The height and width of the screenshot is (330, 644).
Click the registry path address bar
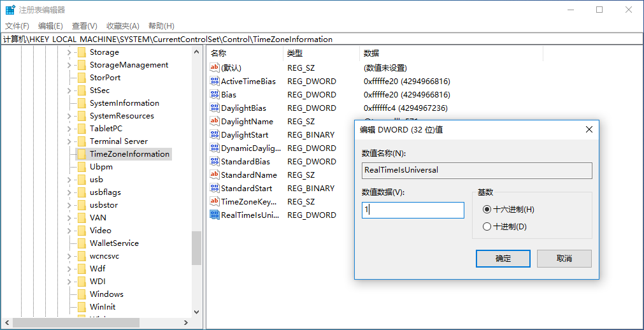(322, 39)
